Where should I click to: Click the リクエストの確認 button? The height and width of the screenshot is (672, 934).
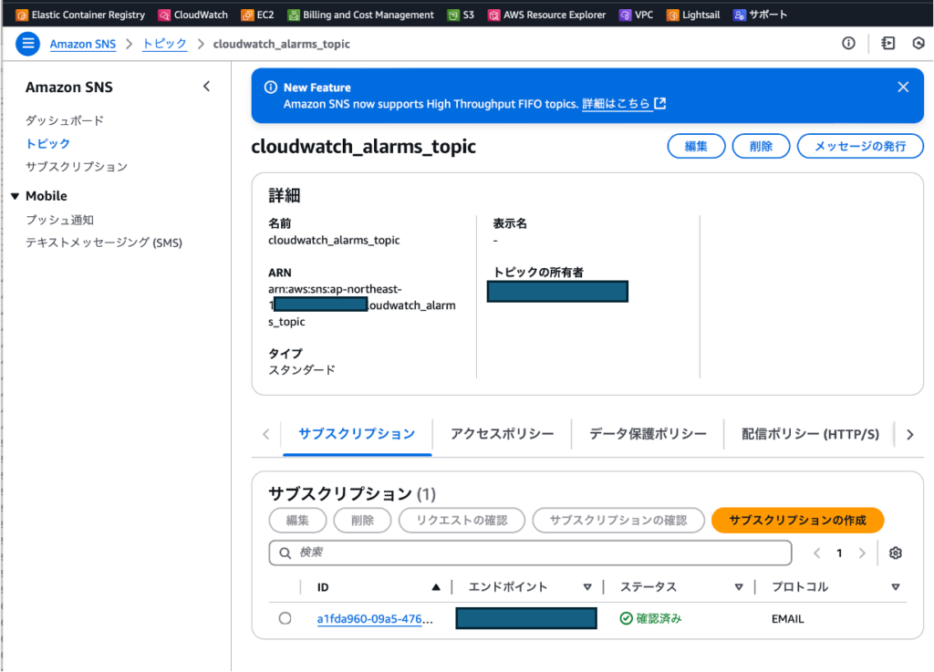(x=462, y=521)
